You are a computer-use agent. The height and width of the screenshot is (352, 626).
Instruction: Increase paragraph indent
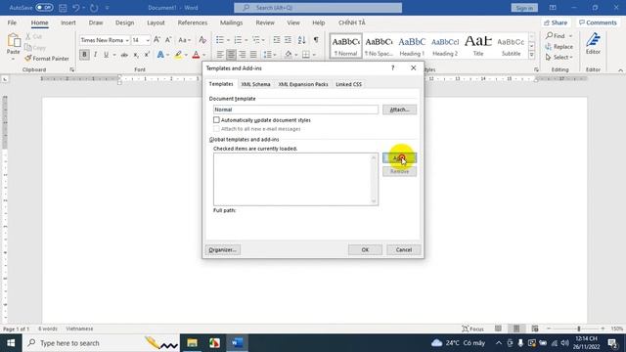(288, 40)
